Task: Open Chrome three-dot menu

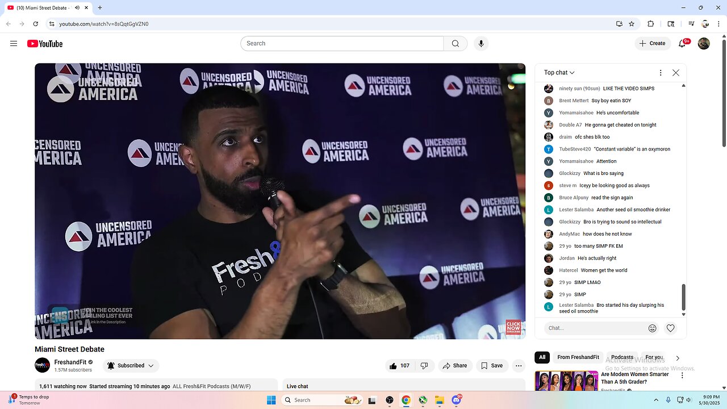Action: click(x=718, y=24)
